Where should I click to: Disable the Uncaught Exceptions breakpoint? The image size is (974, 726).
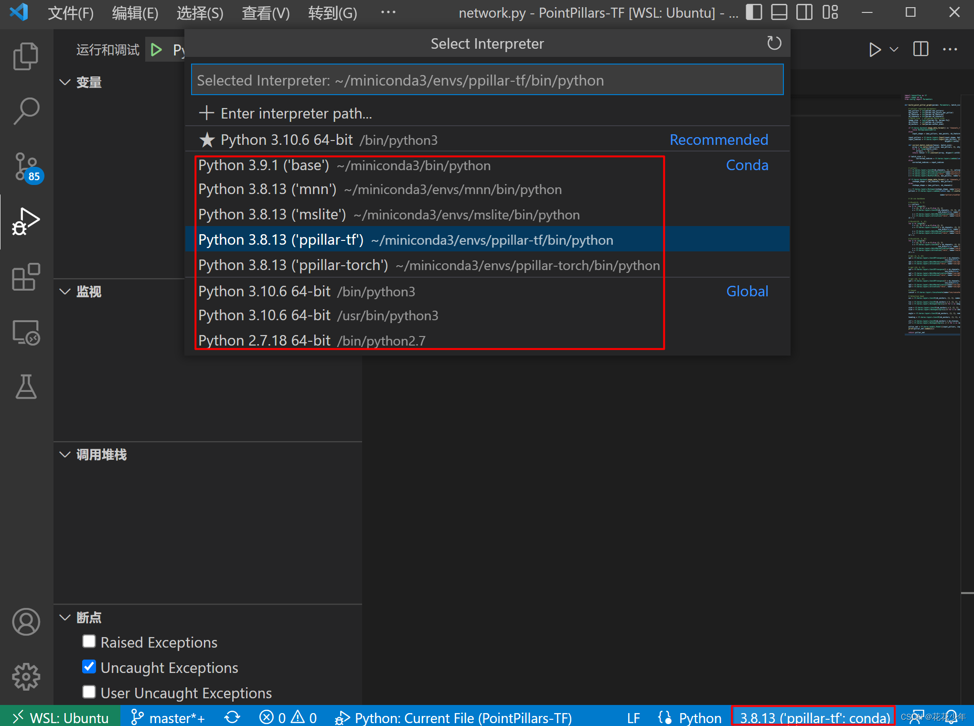89,667
